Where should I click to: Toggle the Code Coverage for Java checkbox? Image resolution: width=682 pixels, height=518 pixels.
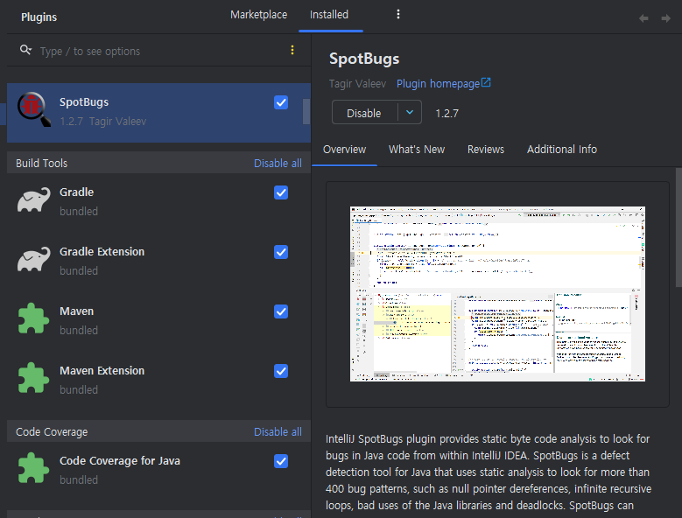[281, 461]
